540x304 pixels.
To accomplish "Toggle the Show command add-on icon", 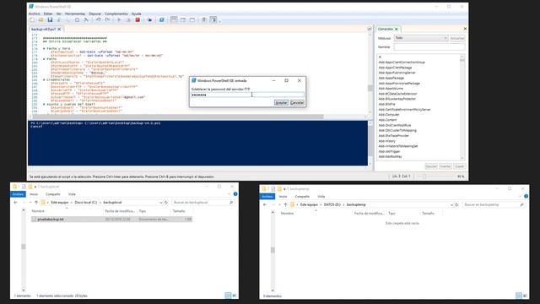I will coord(213,20).
